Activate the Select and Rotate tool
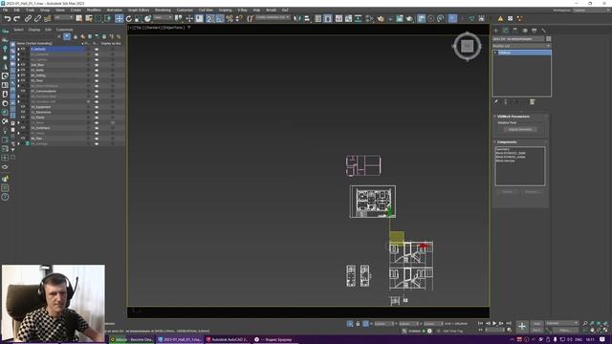Viewport: 612px width, 344px height. tap(129, 18)
